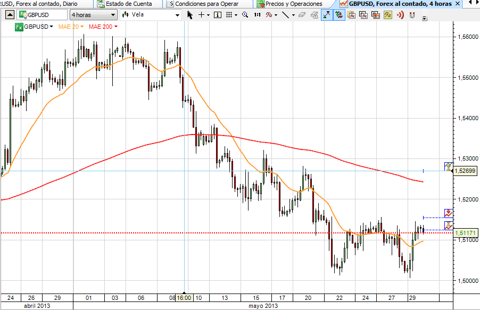Toggle the order markers display button

339,15
